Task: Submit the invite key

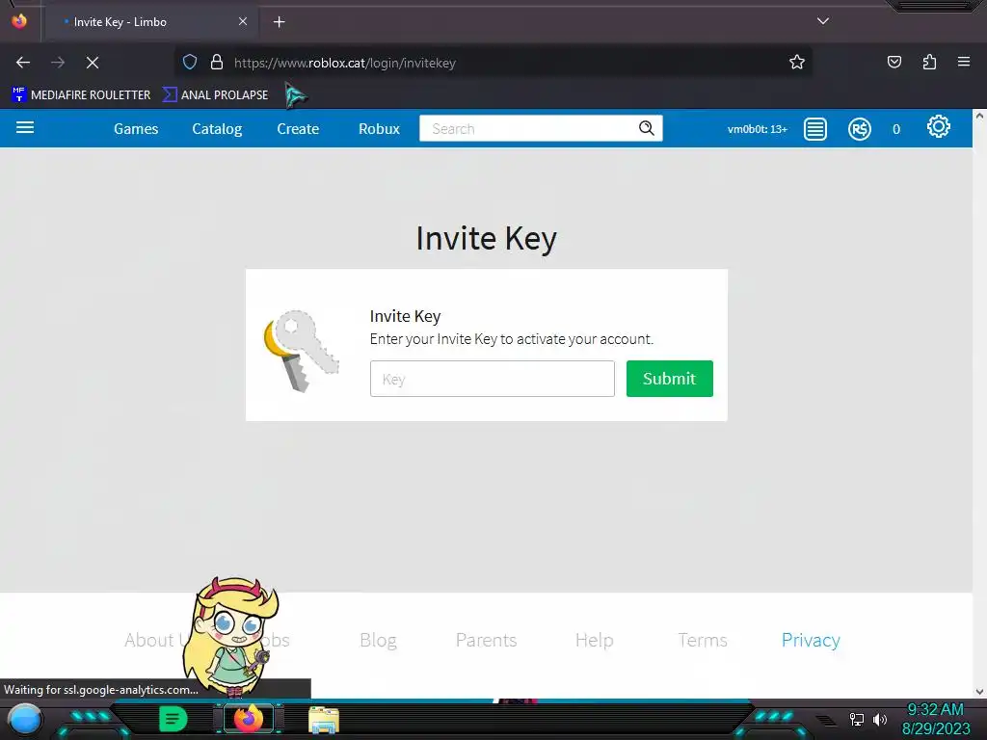Action: [670, 379]
